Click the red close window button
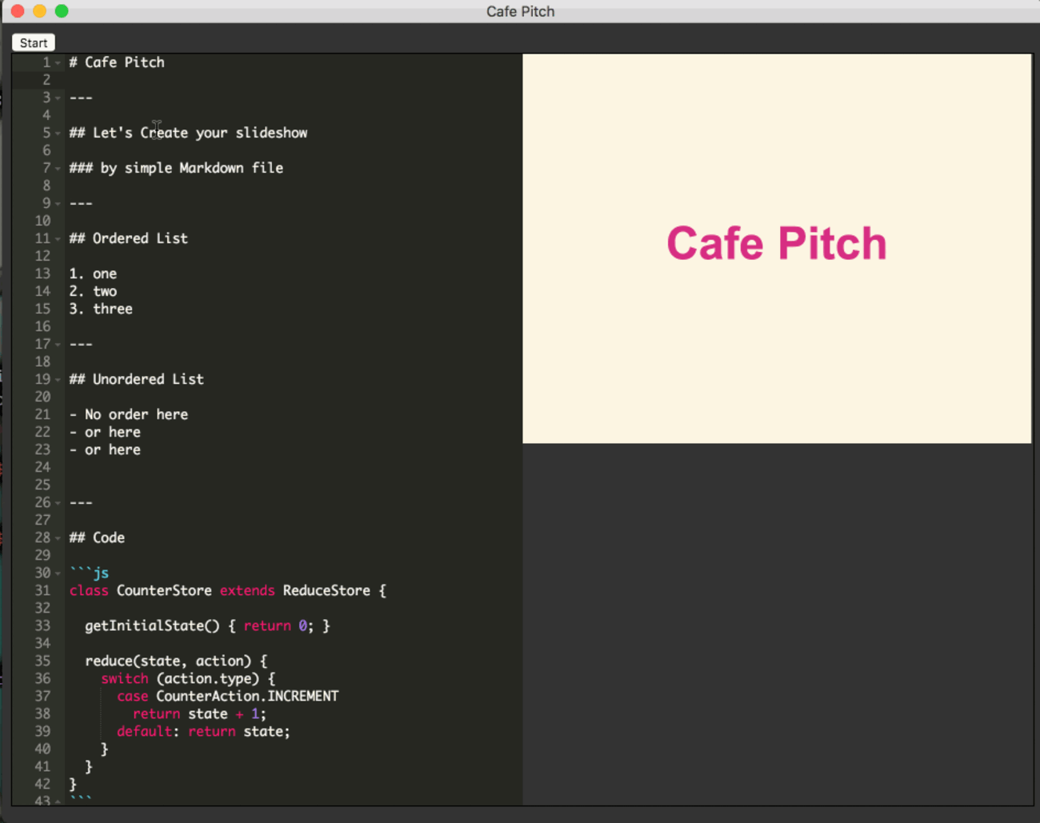This screenshot has width=1040, height=823. pyautogui.click(x=18, y=11)
